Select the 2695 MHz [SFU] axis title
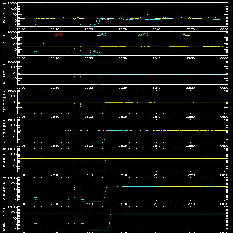Image resolution: width=233 pixels, height=233 pixels. [x=4, y=131]
